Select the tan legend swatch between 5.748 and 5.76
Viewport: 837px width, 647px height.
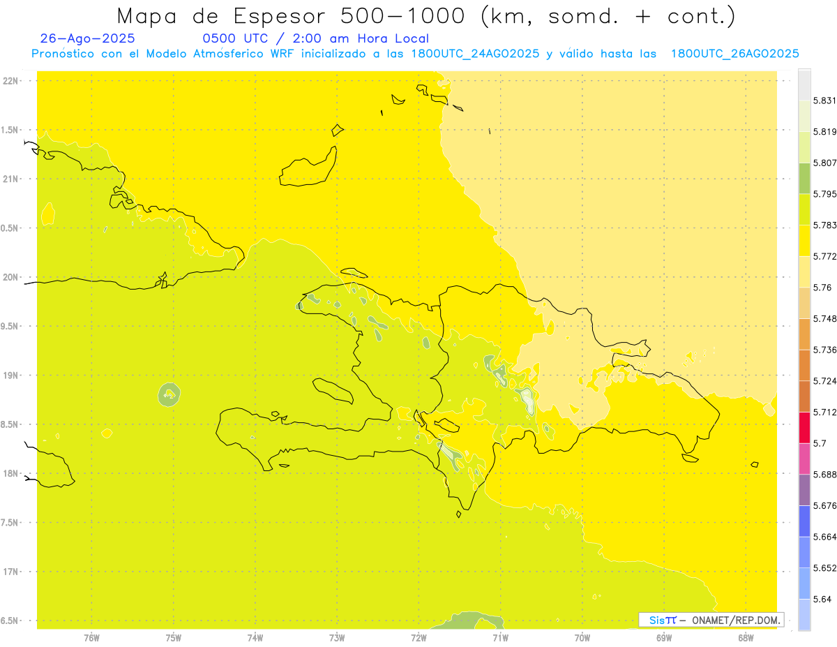click(x=804, y=303)
